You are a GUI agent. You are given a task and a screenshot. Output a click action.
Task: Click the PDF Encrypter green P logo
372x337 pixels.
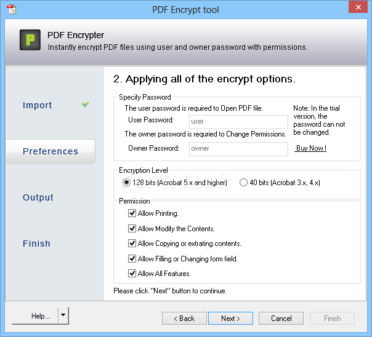point(30,40)
